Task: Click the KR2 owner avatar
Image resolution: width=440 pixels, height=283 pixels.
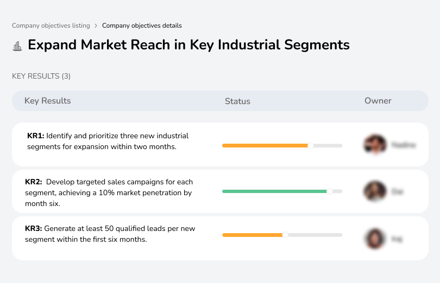Action: 375,191
